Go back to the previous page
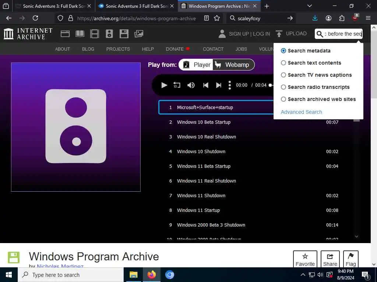 [9, 18]
